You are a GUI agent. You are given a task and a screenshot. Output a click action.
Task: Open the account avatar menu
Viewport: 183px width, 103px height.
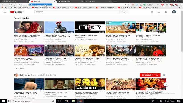click(x=174, y=12)
